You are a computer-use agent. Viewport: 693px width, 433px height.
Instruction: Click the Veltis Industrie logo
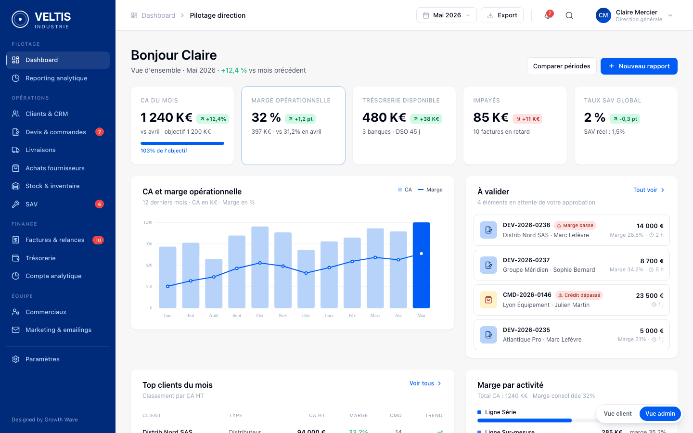pos(41,19)
